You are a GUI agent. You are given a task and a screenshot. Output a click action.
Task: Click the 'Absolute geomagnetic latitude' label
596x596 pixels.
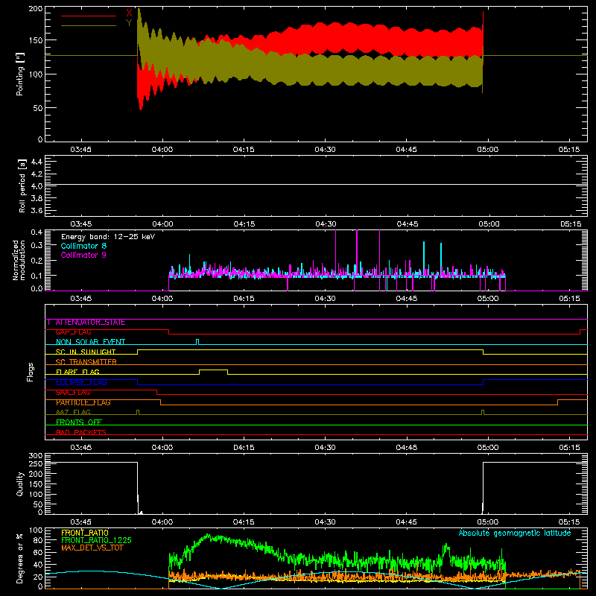pos(515,533)
